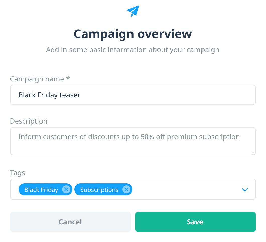
Task: Click the Tags label
Action: [x=18, y=173]
